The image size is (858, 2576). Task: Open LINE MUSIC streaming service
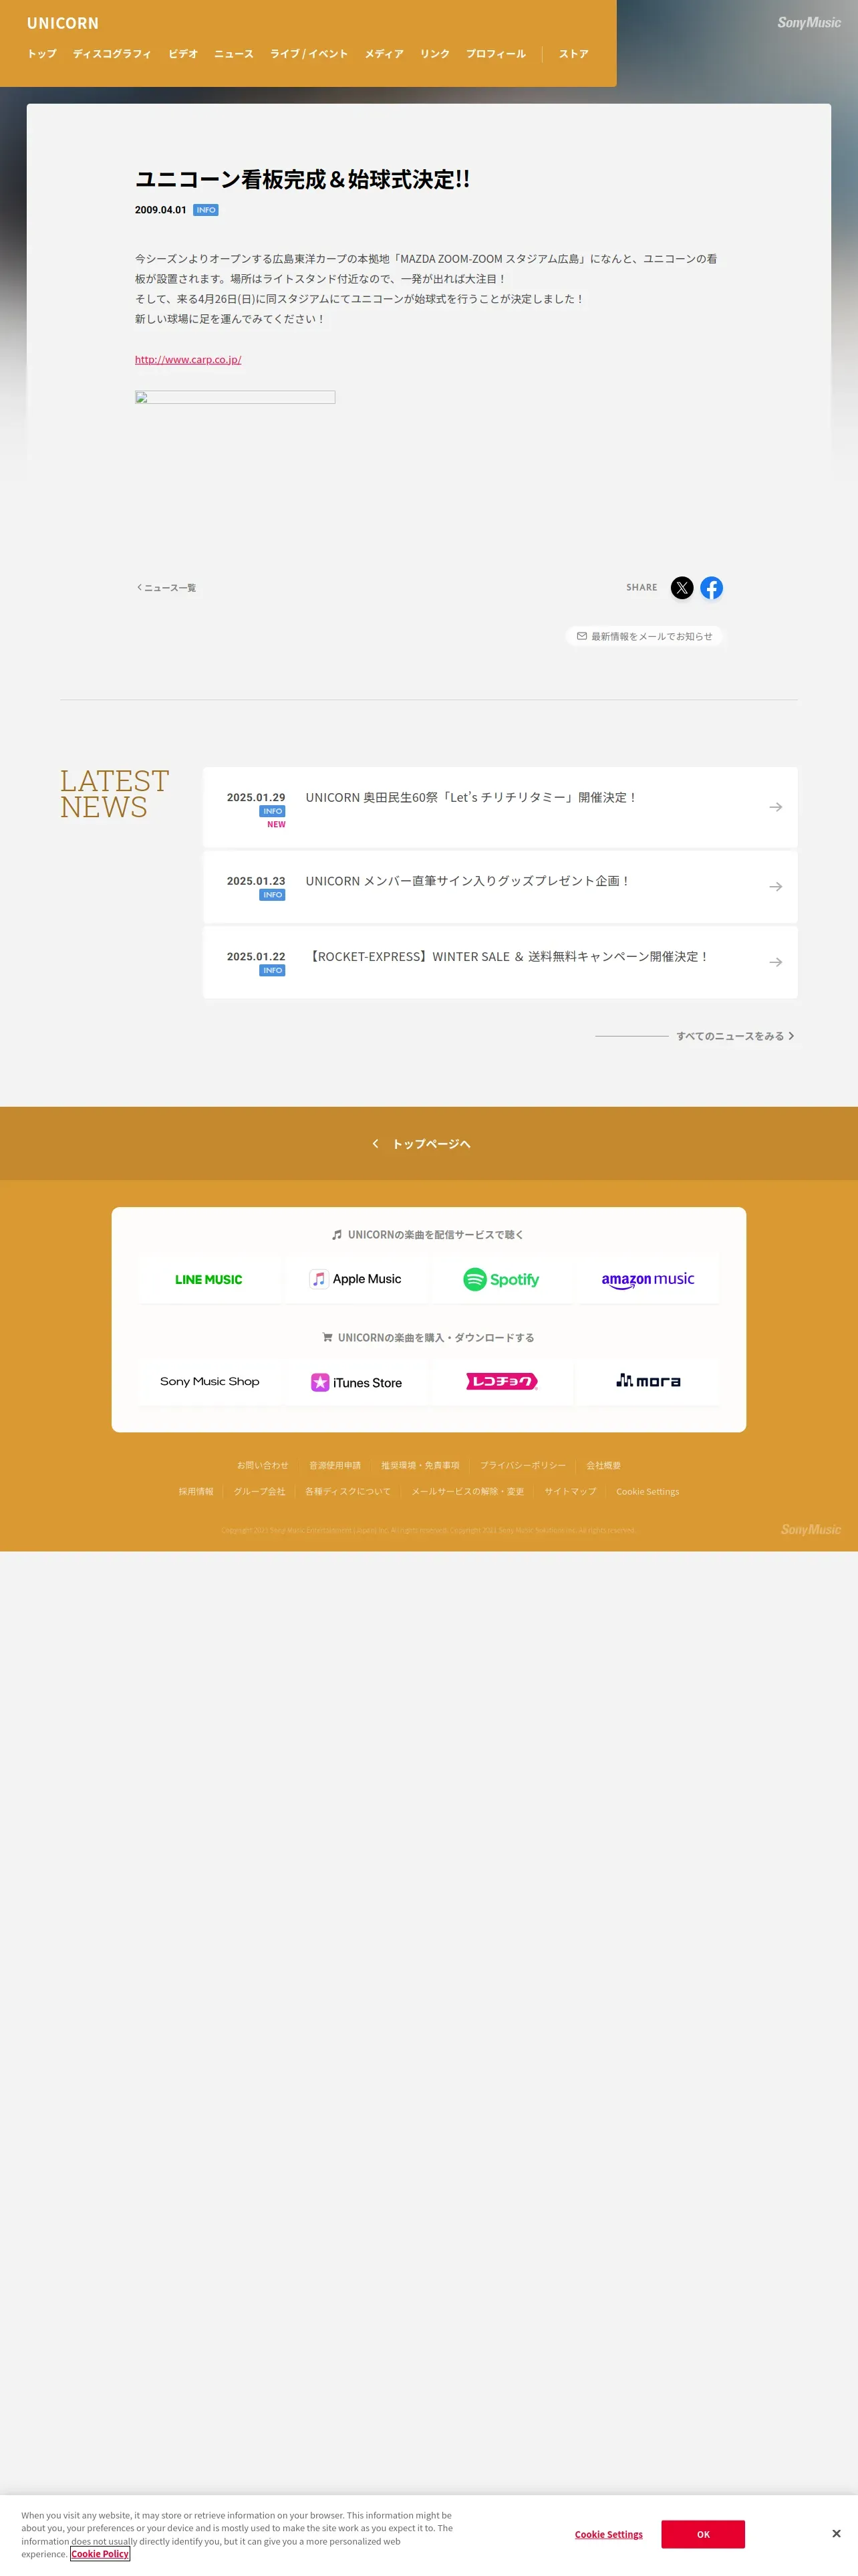(x=208, y=1279)
